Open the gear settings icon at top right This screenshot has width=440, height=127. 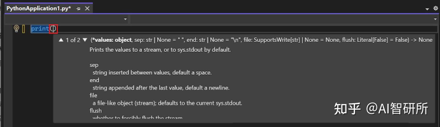click(x=436, y=9)
